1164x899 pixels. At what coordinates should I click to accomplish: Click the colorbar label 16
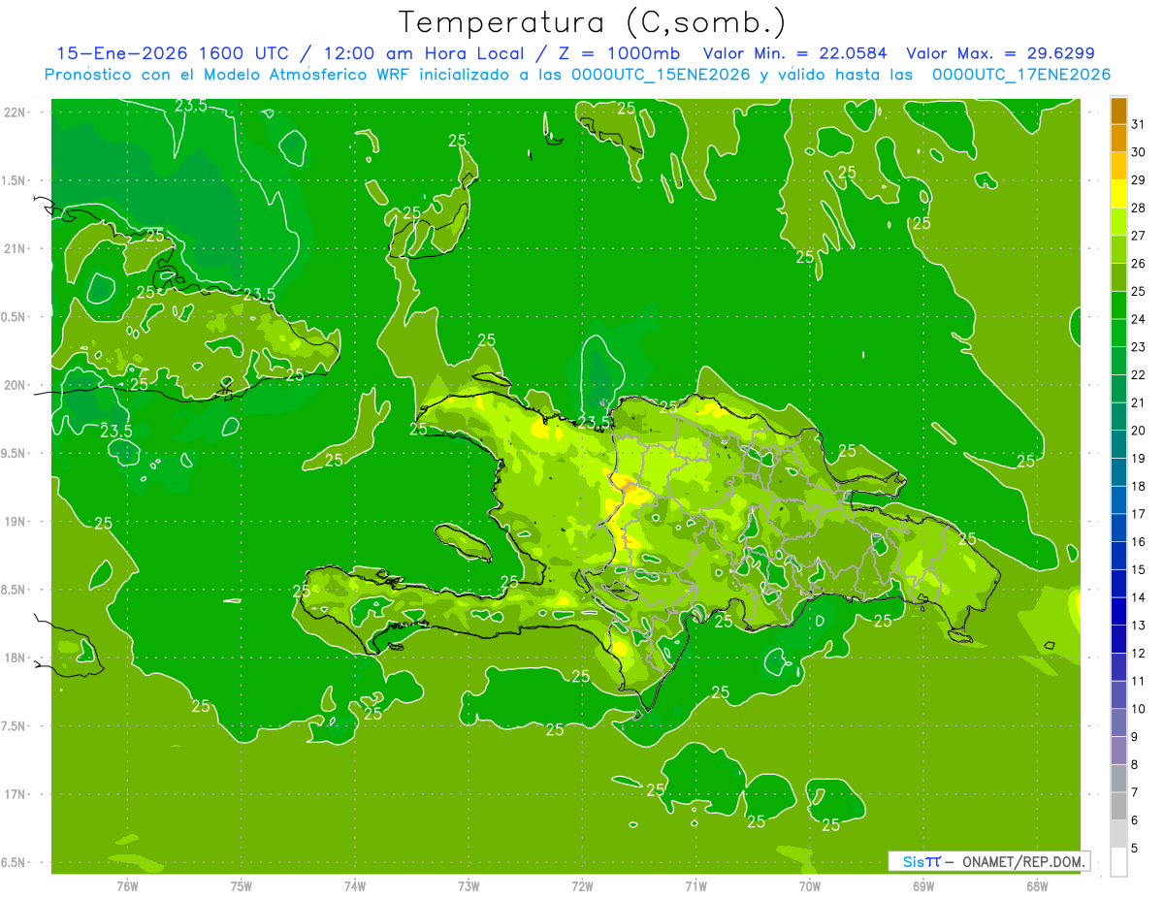(1139, 541)
